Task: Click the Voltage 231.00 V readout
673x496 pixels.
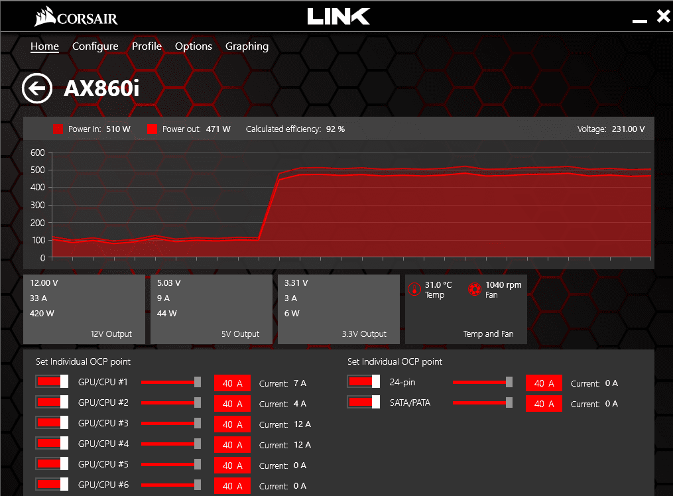Action: [x=611, y=129]
